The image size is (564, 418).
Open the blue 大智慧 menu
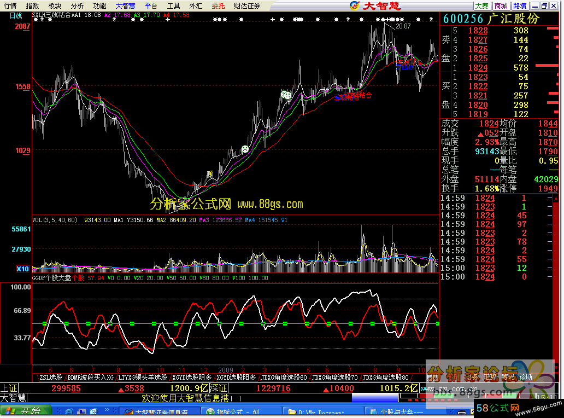click(126, 6)
